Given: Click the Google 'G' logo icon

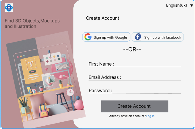Looking at the screenshot, I should [88, 37].
